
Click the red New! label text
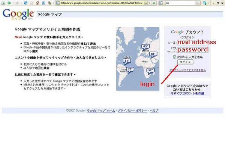tap(18, 37)
